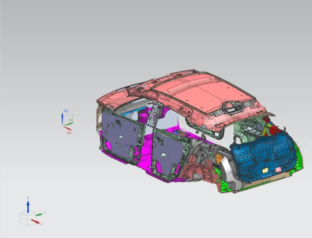Screen dimensions: 312x238
Task: Select the YC axis of the work coordinate system
Action: 68,124
